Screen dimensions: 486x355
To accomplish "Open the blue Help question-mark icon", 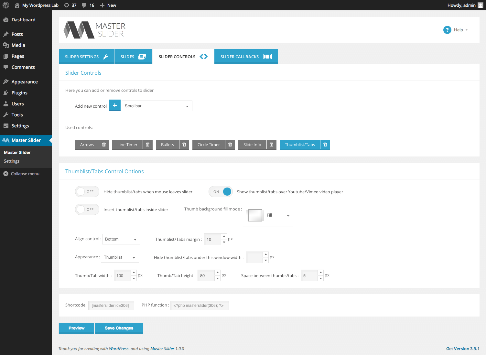I will (x=447, y=30).
